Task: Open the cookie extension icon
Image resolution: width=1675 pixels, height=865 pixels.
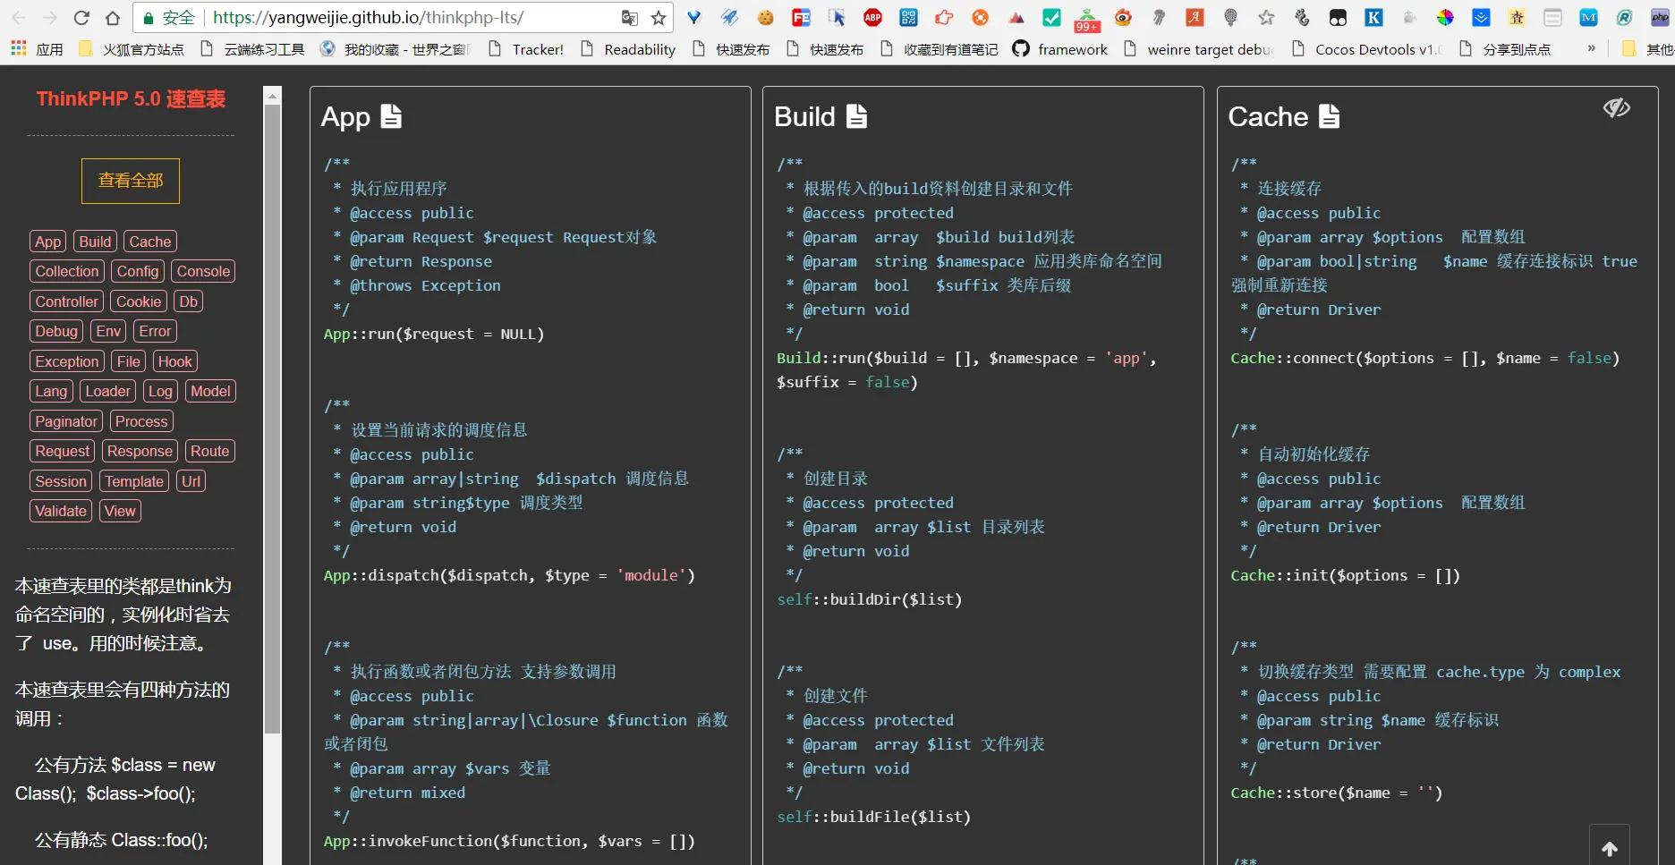Action: click(765, 18)
